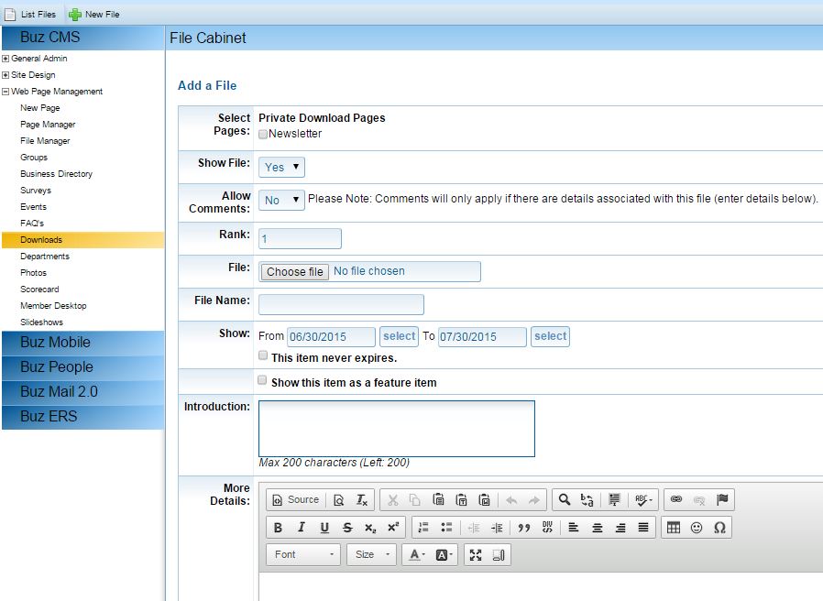Open the Find (magnifier) tool
Viewport: 823px width, 601px height.
click(565, 500)
